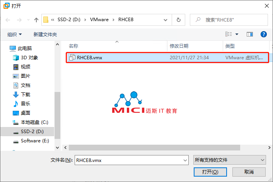
Task: Expand the 文件名 combo box dropdown
Action: [x=185, y=160]
